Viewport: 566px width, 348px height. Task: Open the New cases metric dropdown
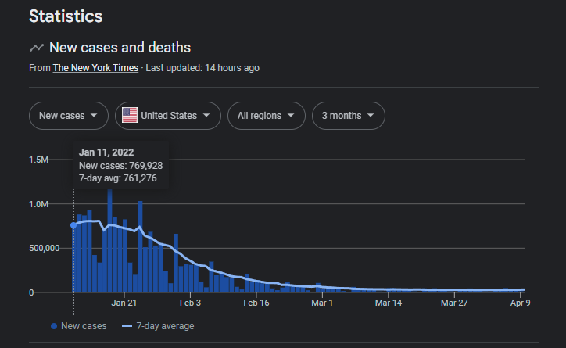pyautogui.click(x=68, y=116)
